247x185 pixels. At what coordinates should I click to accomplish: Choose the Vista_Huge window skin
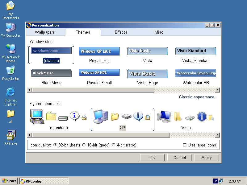point(148,77)
